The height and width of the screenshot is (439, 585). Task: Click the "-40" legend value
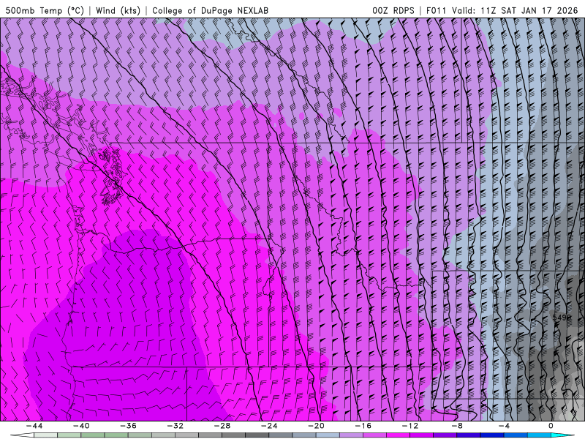point(81,426)
